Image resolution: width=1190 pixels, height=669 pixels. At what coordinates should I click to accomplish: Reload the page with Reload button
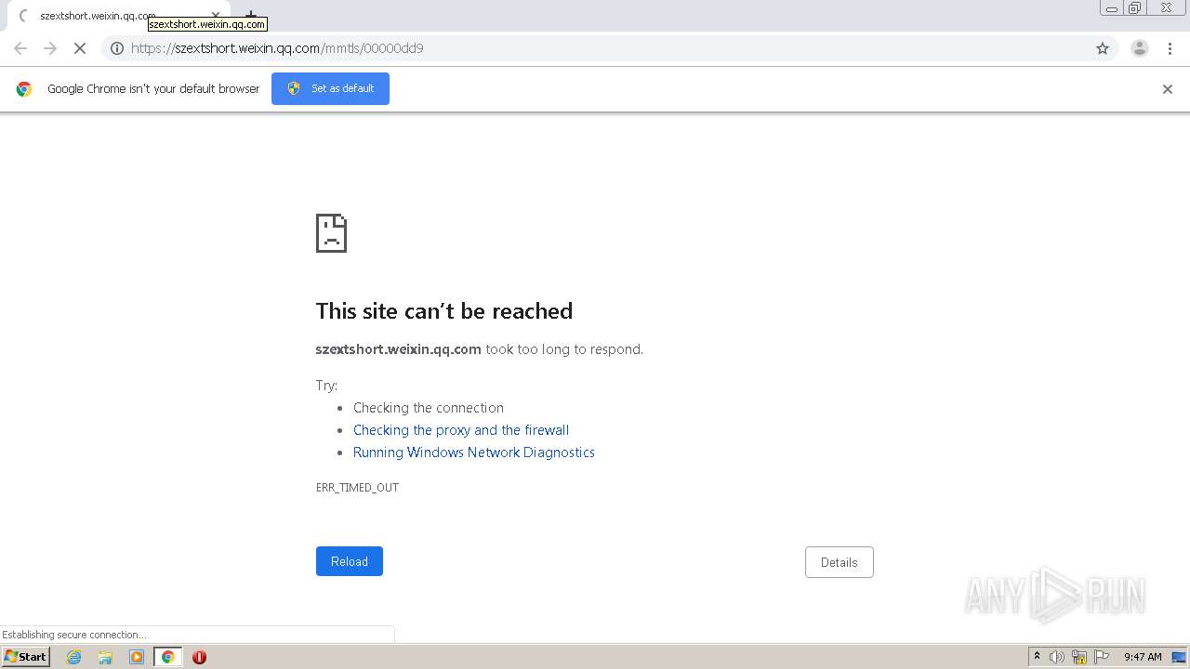tap(350, 561)
